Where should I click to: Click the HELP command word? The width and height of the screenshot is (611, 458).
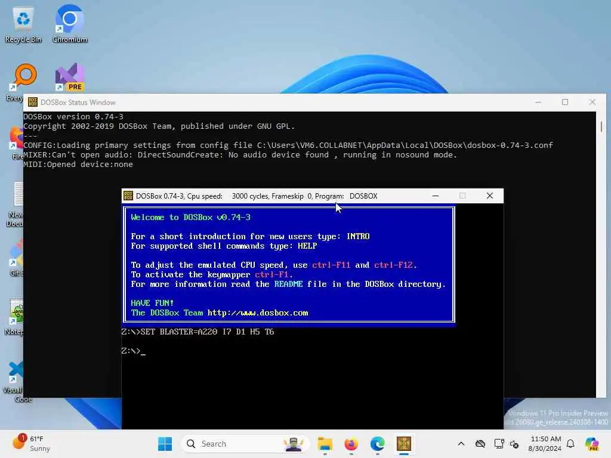307,246
